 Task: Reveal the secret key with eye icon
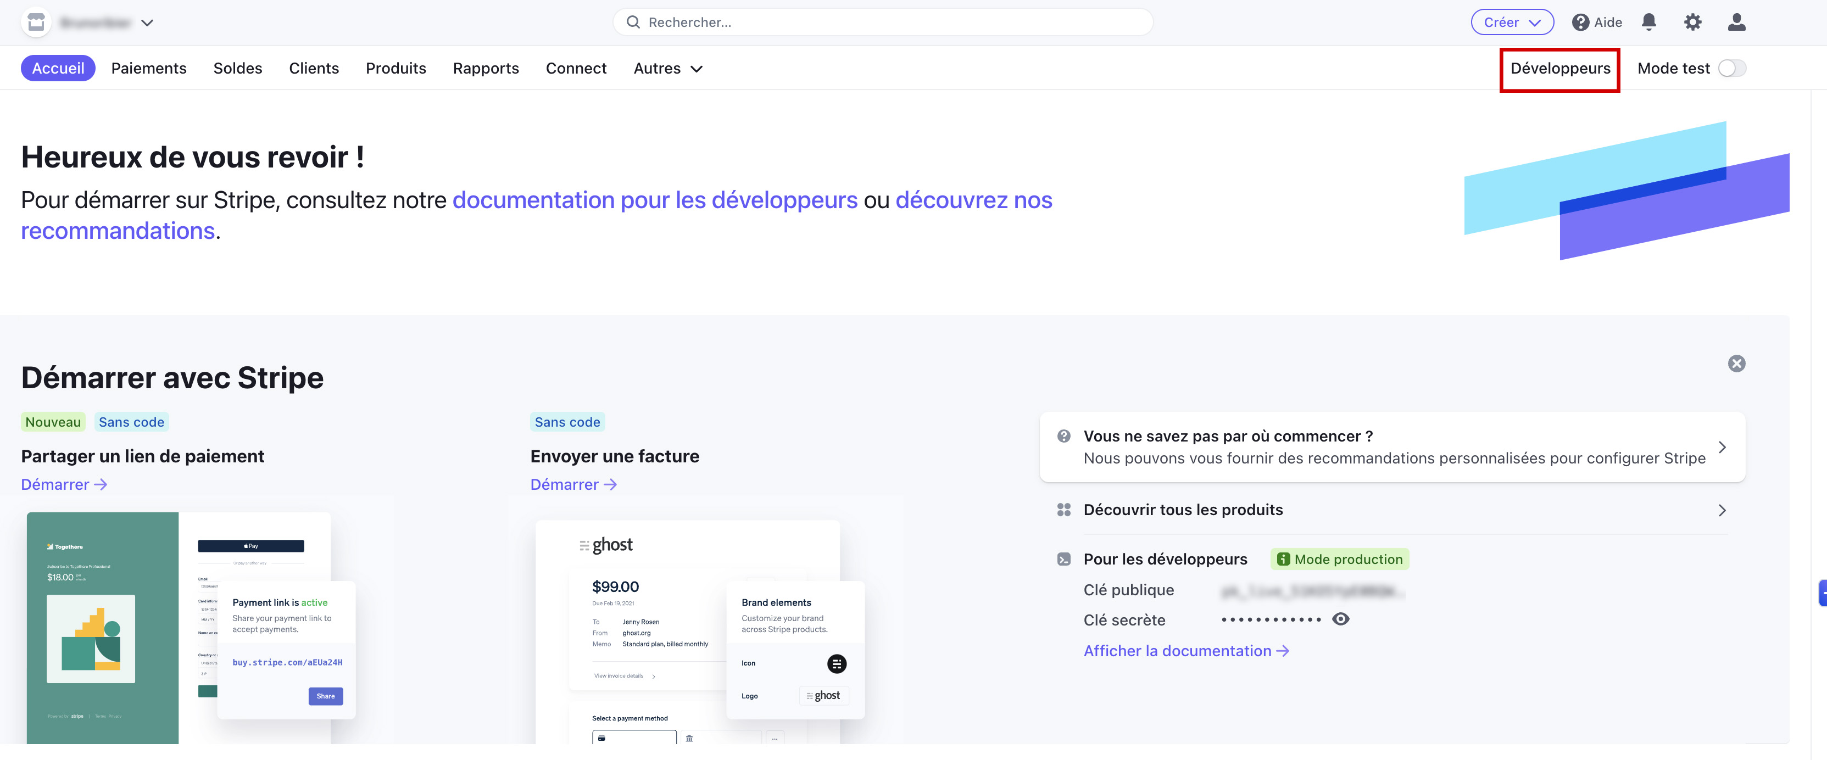(1340, 619)
